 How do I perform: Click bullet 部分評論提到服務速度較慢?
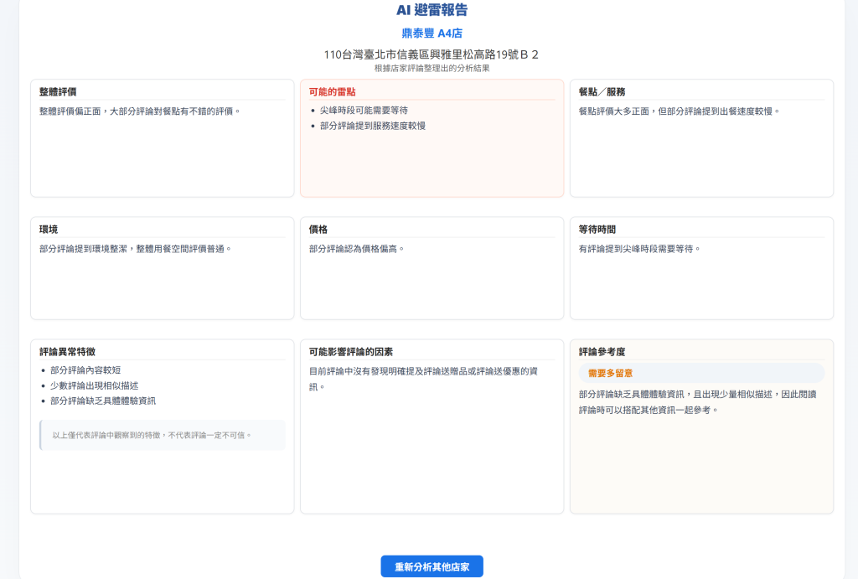pos(373,126)
